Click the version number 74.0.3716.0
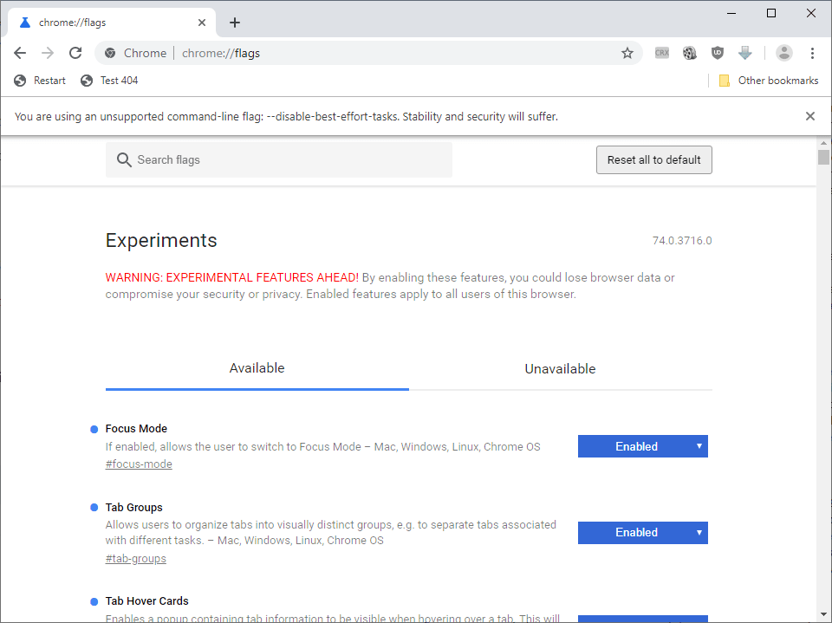 [x=682, y=240]
